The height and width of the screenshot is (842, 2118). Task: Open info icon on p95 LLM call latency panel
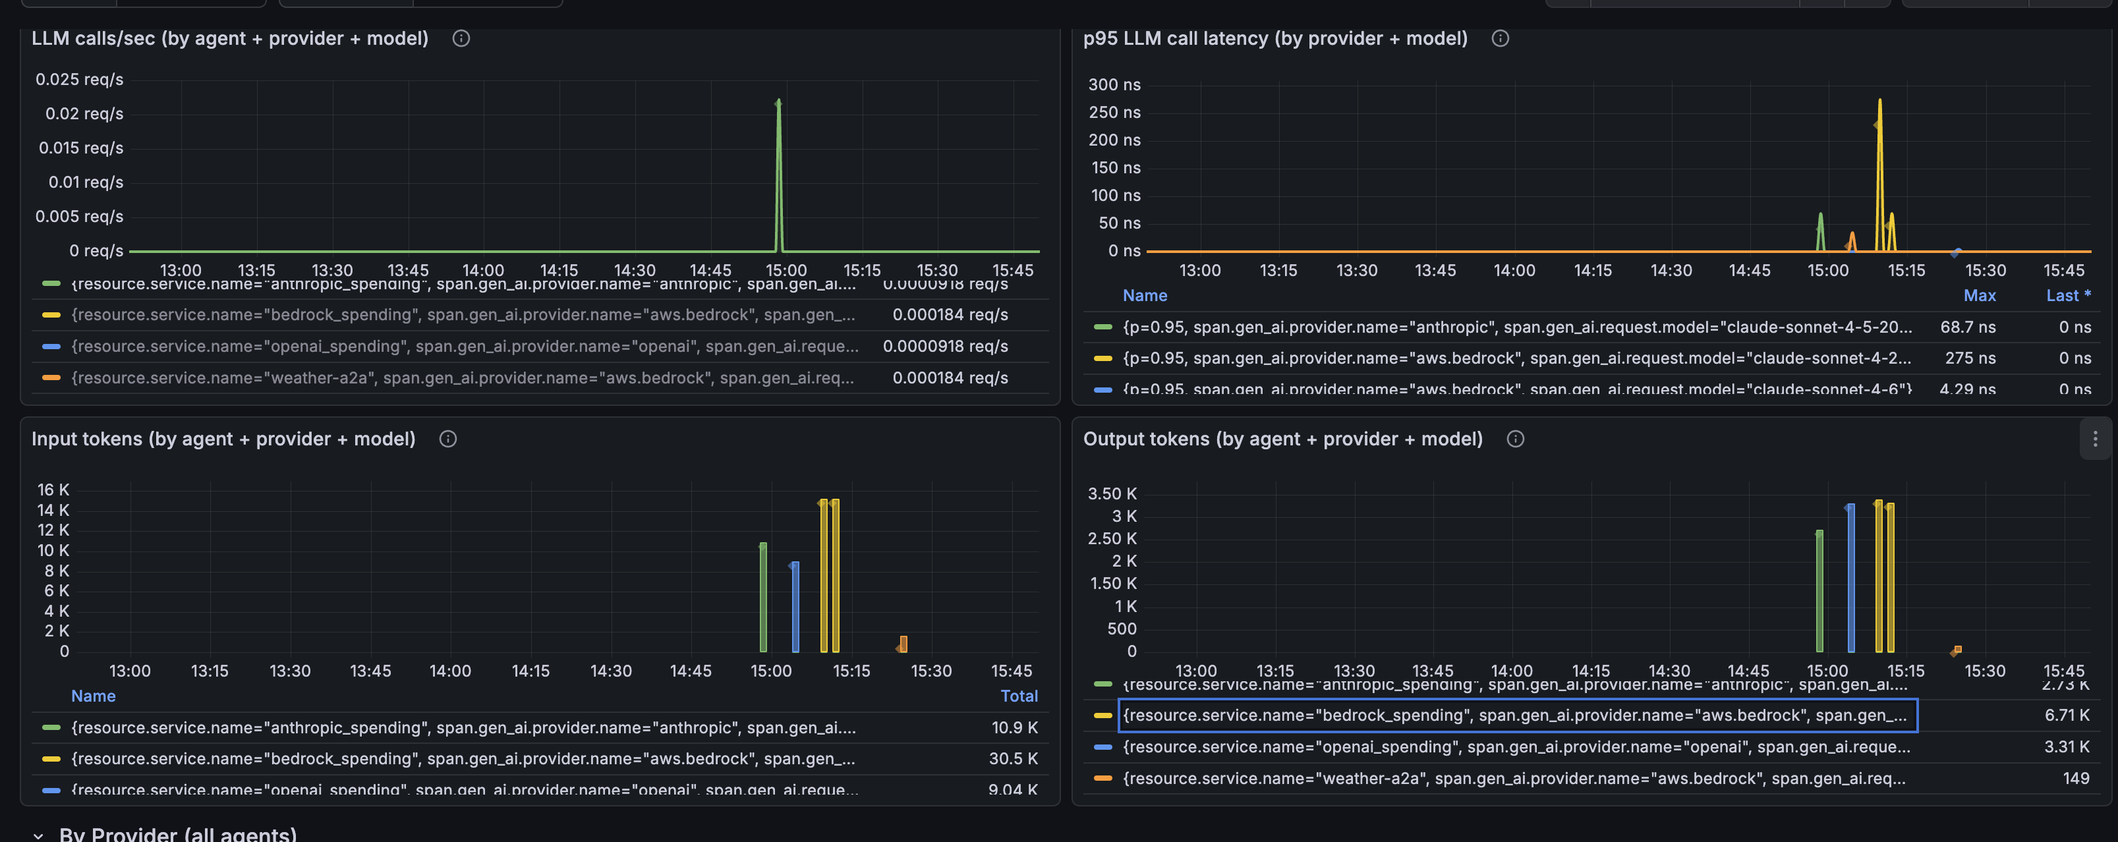1500,39
